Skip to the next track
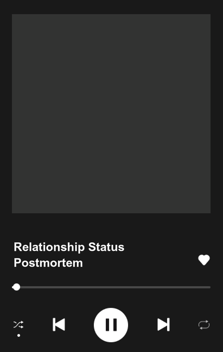This screenshot has height=352, width=223. (x=163, y=325)
